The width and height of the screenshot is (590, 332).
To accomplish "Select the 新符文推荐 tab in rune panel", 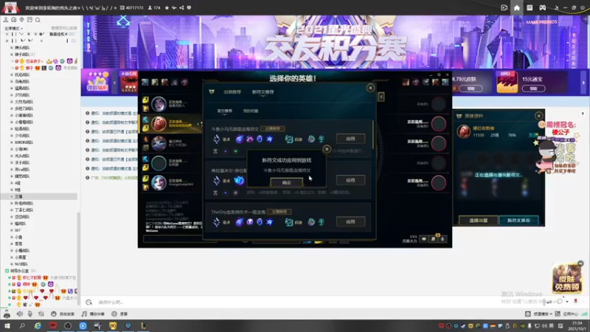I will (x=263, y=91).
